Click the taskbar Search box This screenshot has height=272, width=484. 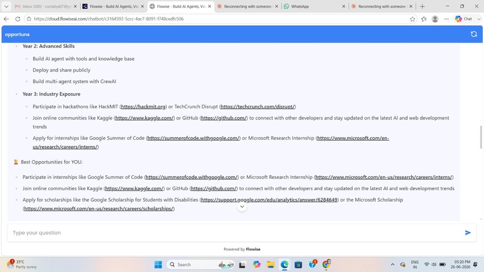(x=201, y=265)
